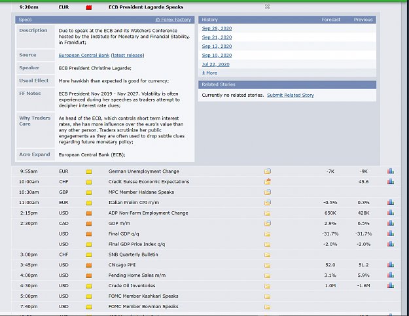Open Jul 22, 2020 history entry
409x316 pixels.
click(x=216, y=64)
